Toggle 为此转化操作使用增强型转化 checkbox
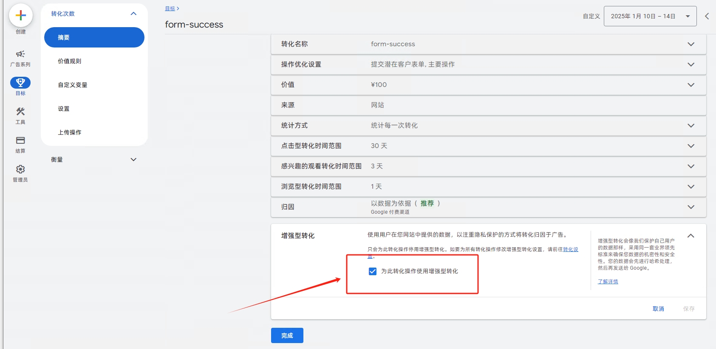The image size is (716, 349). click(x=373, y=271)
